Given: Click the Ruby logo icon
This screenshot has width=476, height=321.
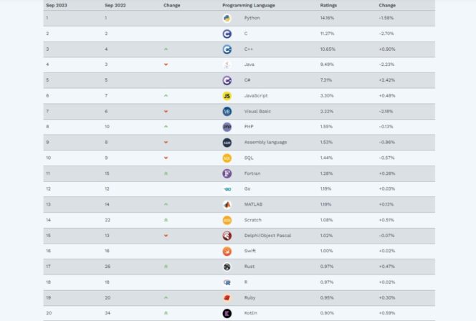Looking at the screenshot, I should click(x=227, y=297).
